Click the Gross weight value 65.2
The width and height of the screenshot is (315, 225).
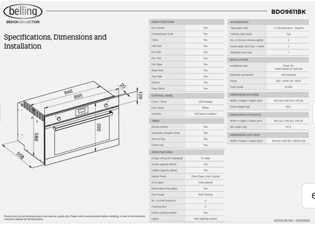click(x=289, y=107)
